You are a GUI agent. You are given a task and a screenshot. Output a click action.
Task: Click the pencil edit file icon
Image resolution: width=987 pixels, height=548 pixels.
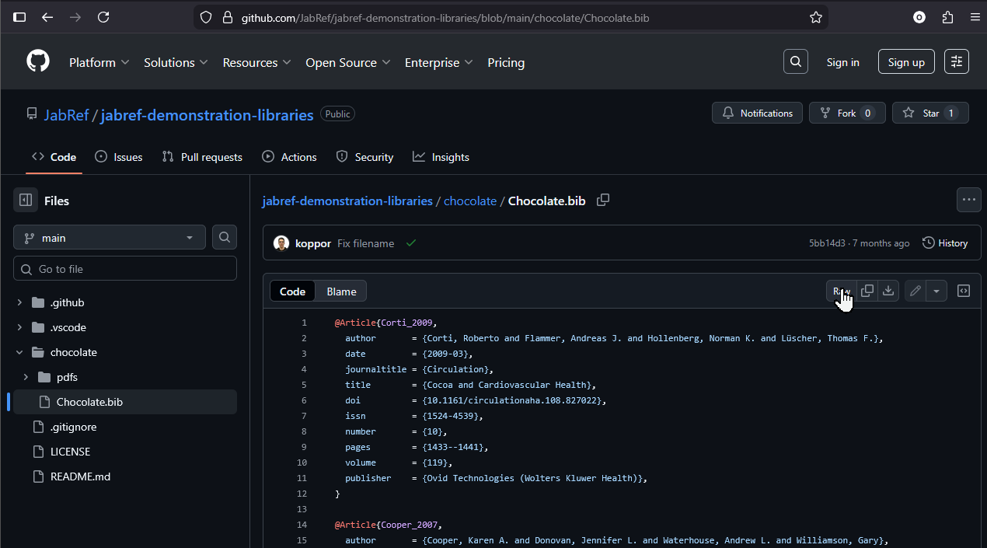(x=916, y=291)
